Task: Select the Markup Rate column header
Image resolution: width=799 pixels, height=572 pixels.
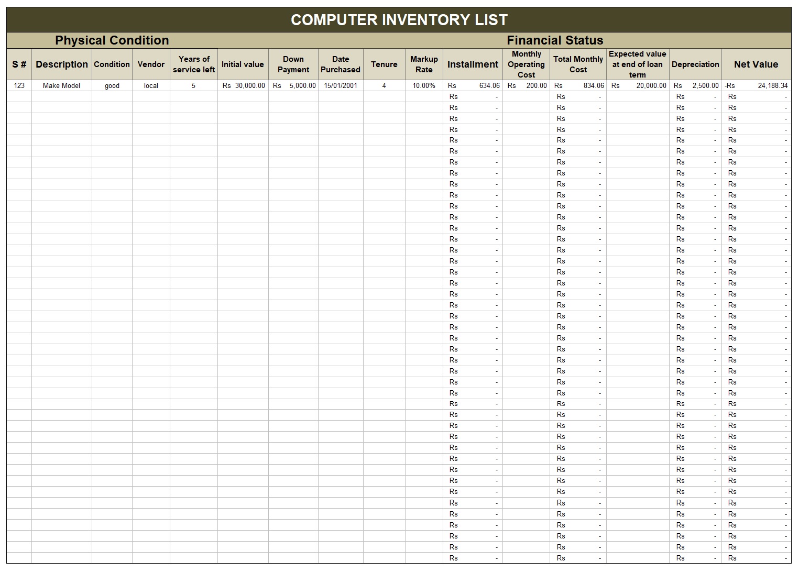Action: [423, 64]
